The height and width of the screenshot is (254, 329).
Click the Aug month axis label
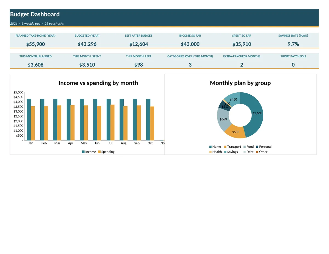click(124, 143)
